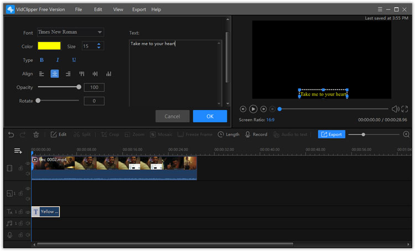Toggle Underline text type
Screen dimensions: 415x251
[x=74, y=60]
